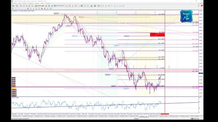The image size is (218, 122).
Task: Open the red notification icon at top right
Action: pyautogui.click(x=202, y=6)
